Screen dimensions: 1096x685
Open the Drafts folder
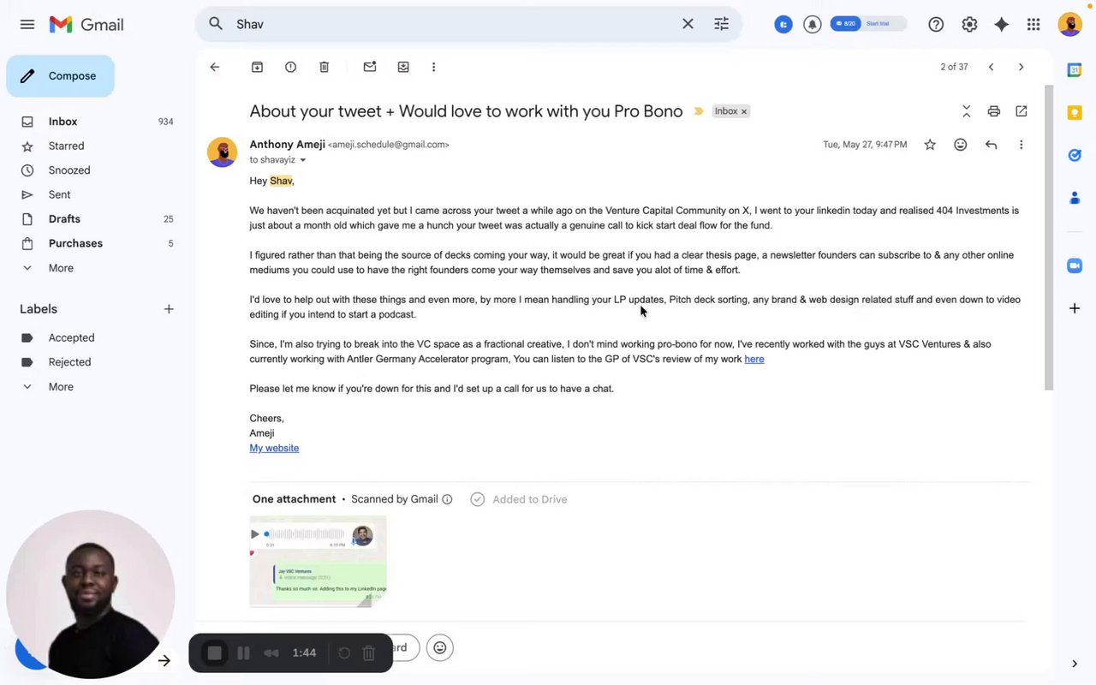pyautogui.click(x=64, y=219)
